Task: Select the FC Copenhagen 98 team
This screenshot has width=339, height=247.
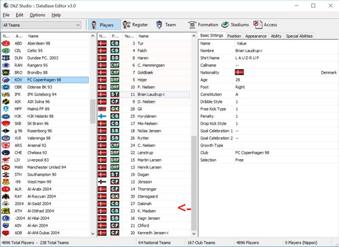Action: click(x=45, y=80)
